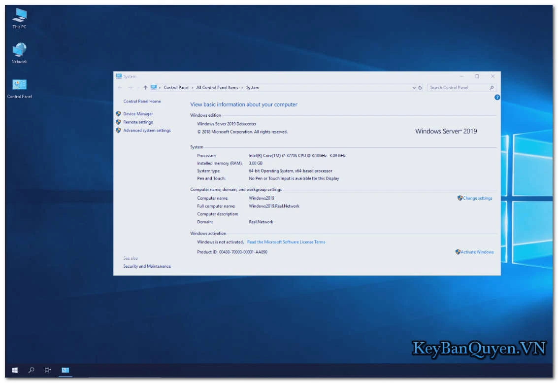Expand chevron after All Control Panel Items
Viewport: 558px width, 383px height.
click(x=242, y=88)
